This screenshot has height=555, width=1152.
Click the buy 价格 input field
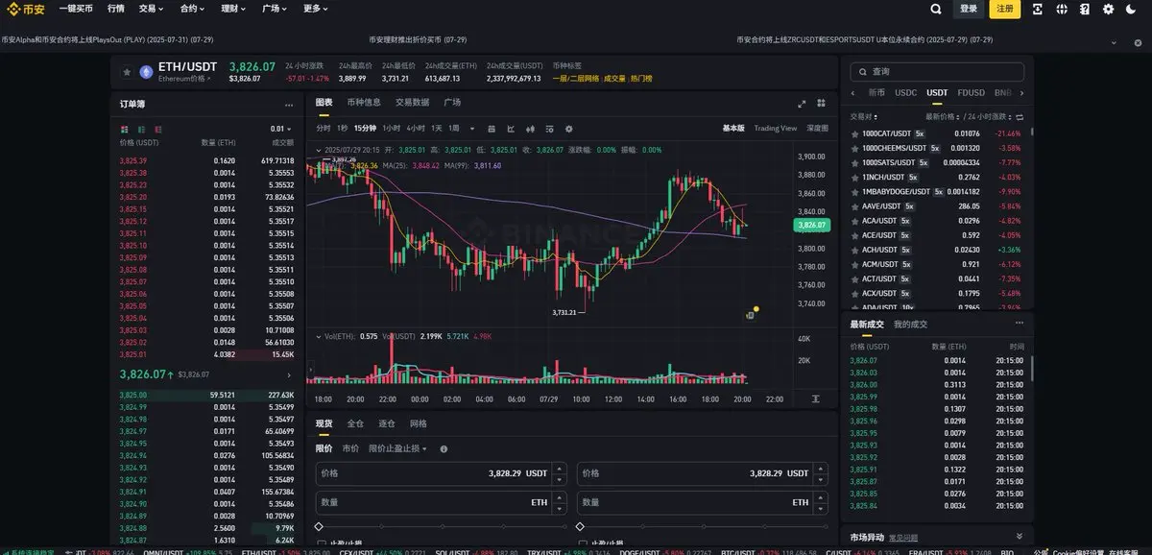click(442, 473)
